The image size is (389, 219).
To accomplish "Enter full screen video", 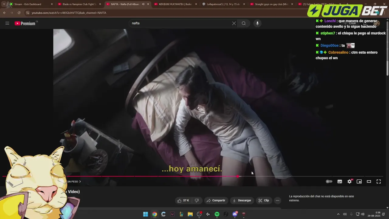I will coord(379,182).
